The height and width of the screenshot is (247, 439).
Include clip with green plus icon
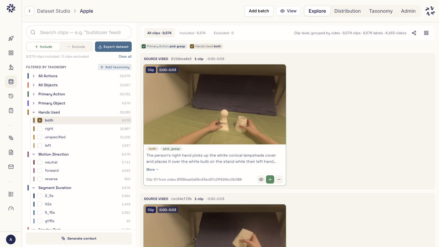(x=270, y=179)
